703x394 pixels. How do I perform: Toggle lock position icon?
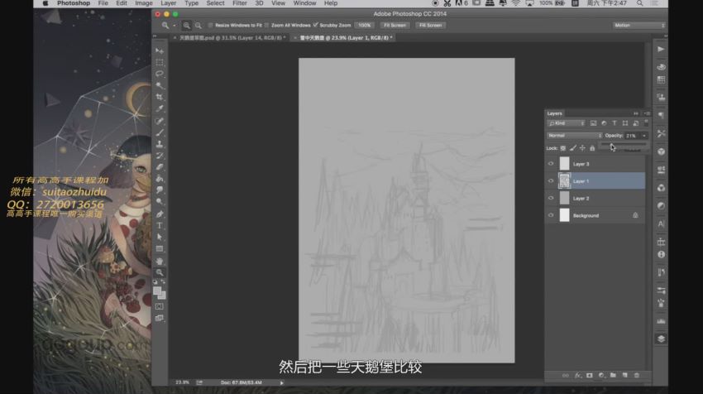point(582,148)
